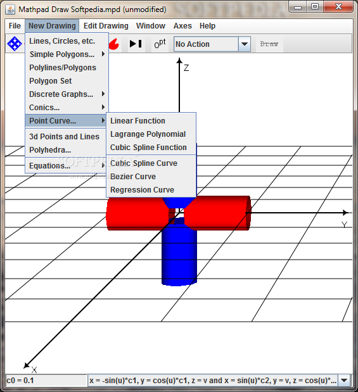
Task: Expand the Discrete Graphs submenu
Action: [67, 94]
